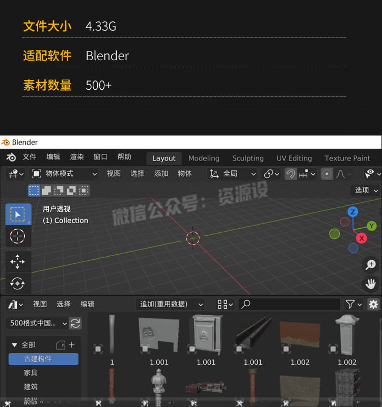Open asset browser 视图 menu
382x407 pixels.
[x=40, y=304]
